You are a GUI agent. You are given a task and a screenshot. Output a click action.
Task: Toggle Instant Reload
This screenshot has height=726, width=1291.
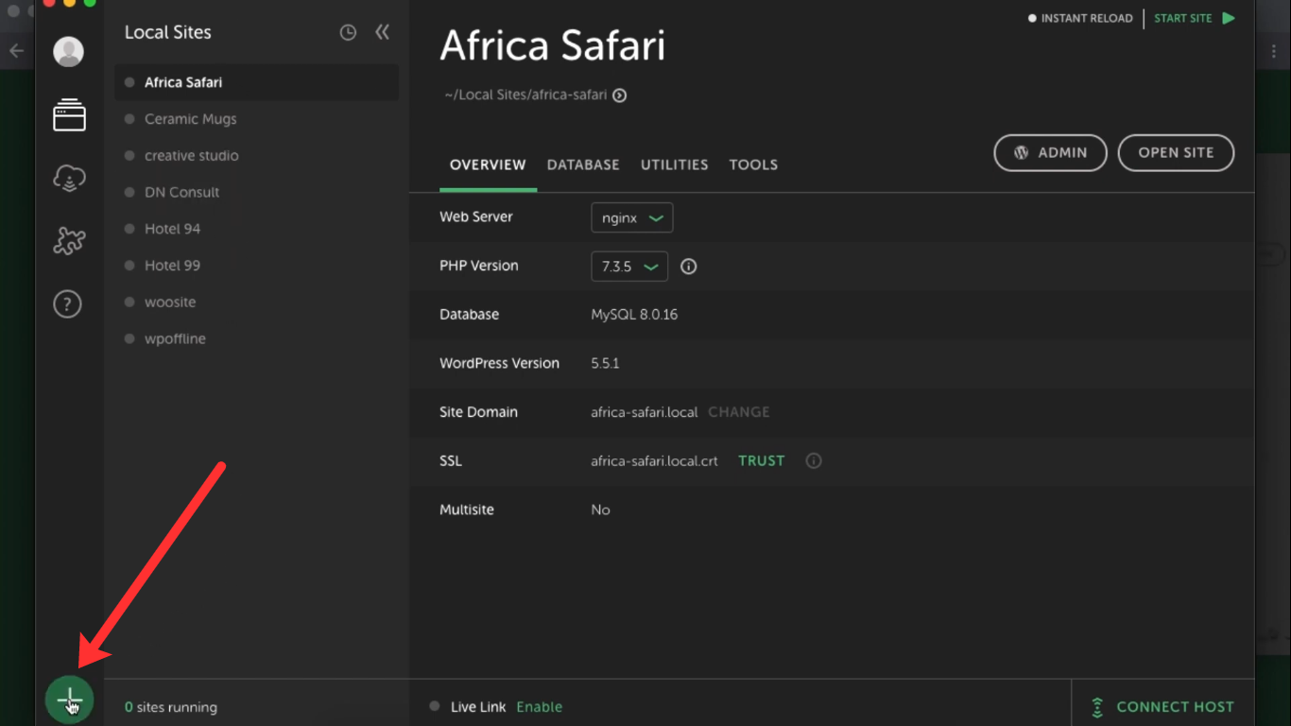[1080, 18]
